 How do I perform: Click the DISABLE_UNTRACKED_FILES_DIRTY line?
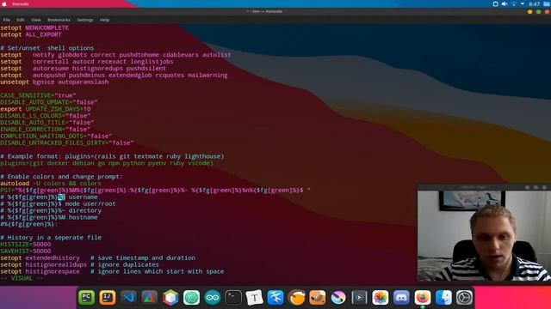point(67,143)
